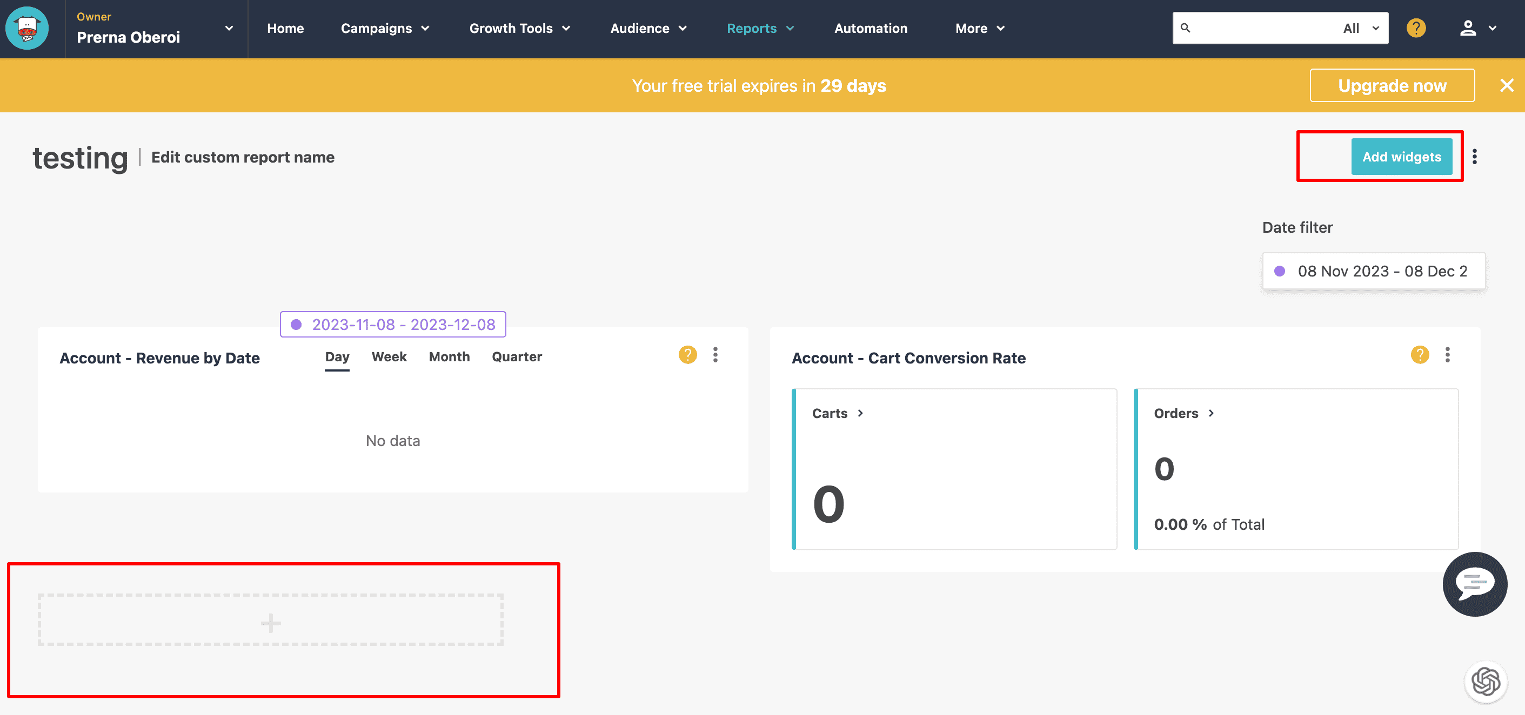Open the Date filter range picker
The width and height of the screenshot is (1525, 715).
pyautogui.click(x=1373, y=271)
